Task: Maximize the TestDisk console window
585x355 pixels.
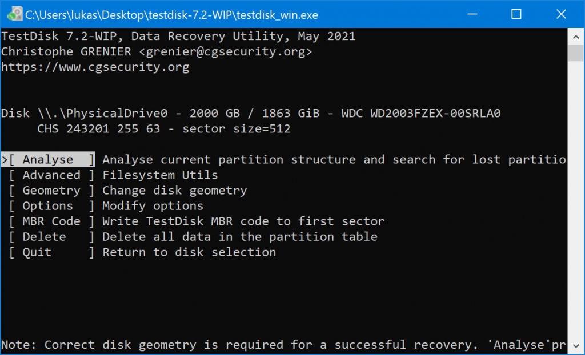Action: (516, 15)
